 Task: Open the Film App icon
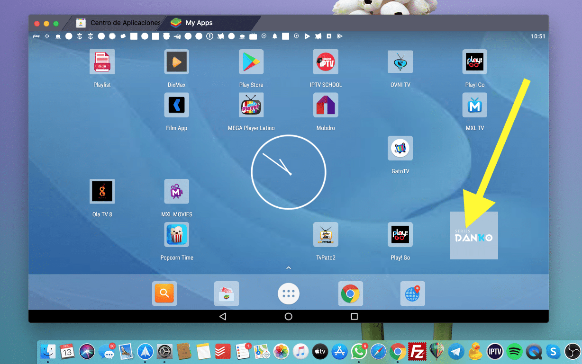pos(176,105)
